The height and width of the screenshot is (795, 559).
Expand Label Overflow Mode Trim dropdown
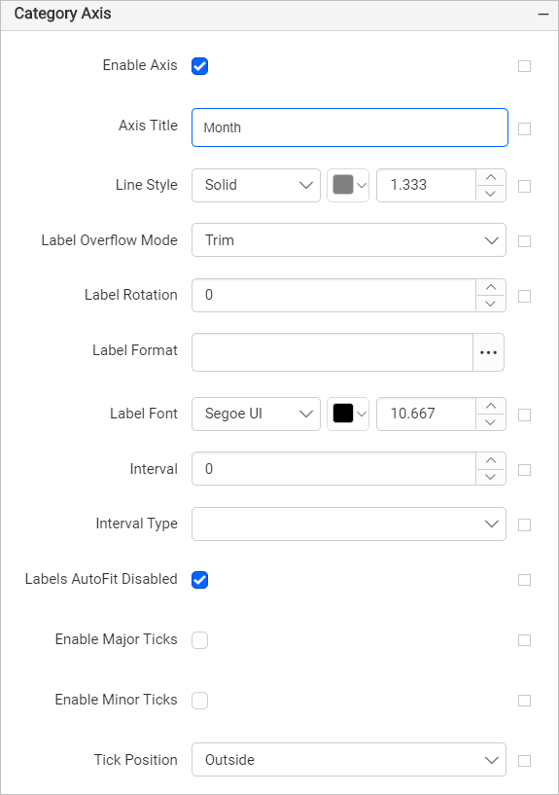[x=349, y=239]
